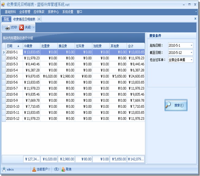Select the row dated 2010-5-5
200x176 pixels.
pos(73,76)
